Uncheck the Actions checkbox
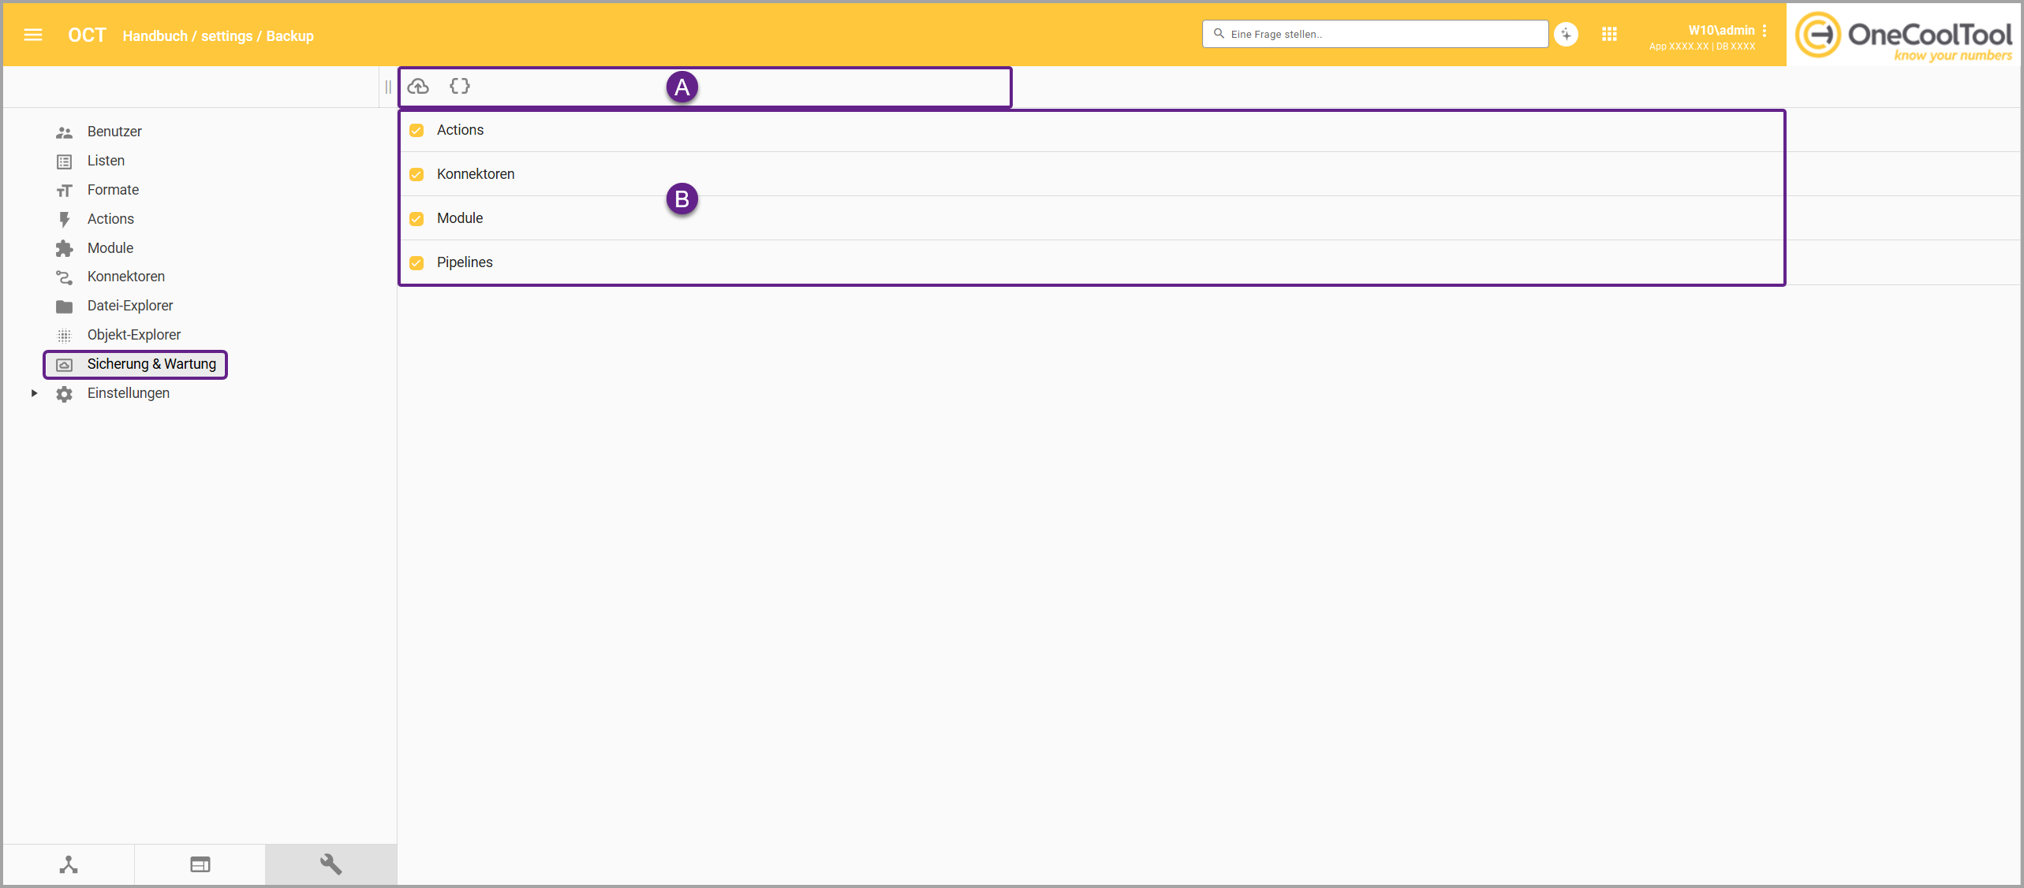Image resolution: width=2024 pixels, height=888 pixels. [416, 131]
